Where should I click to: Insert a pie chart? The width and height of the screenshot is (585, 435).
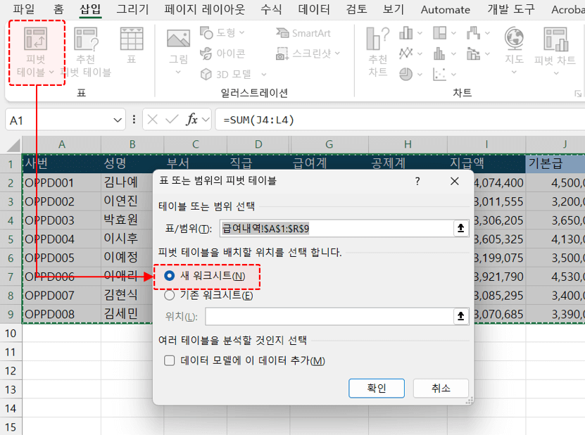406,74
